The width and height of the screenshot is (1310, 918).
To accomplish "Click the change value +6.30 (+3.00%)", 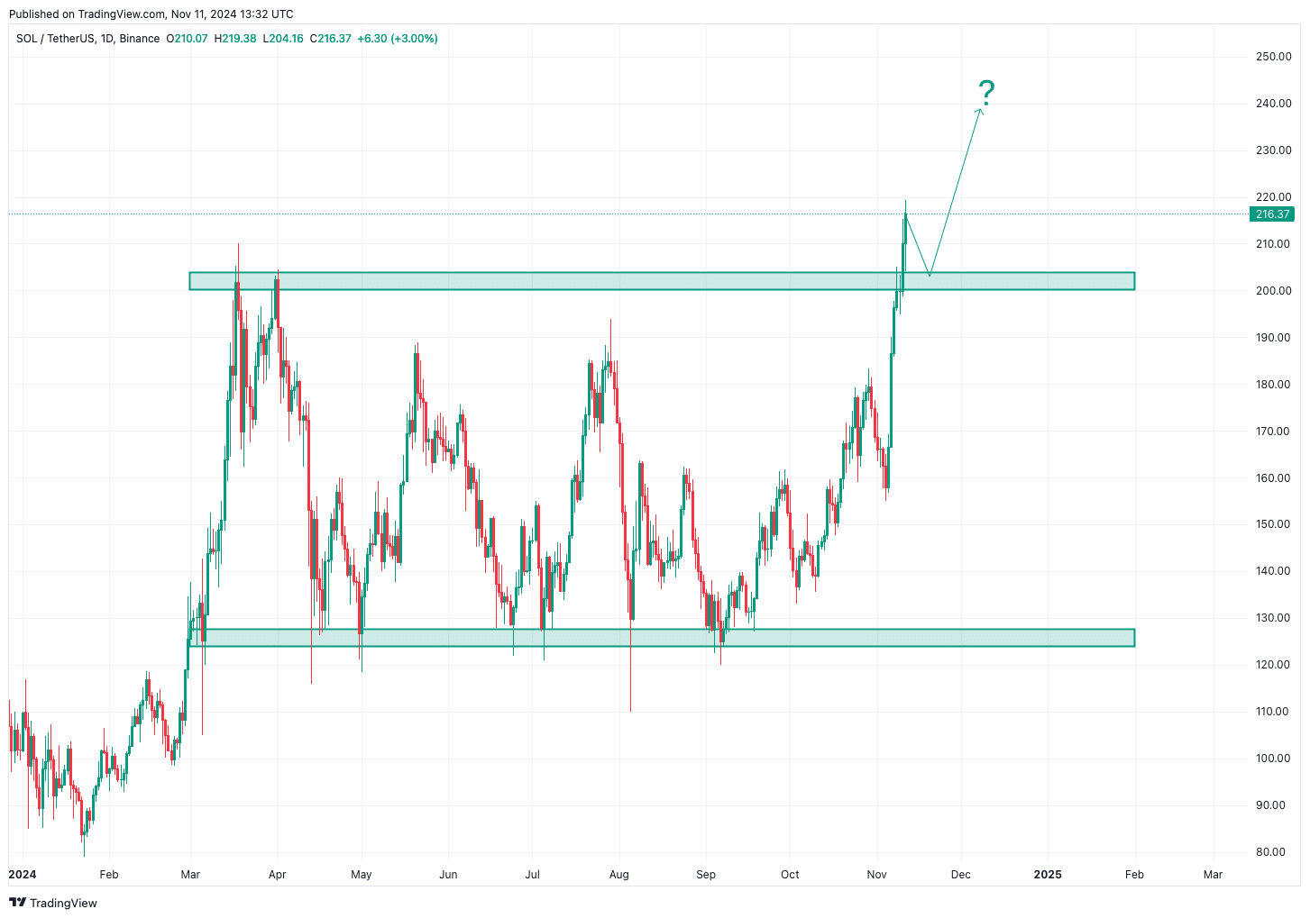I will click(x=398, y=39).
